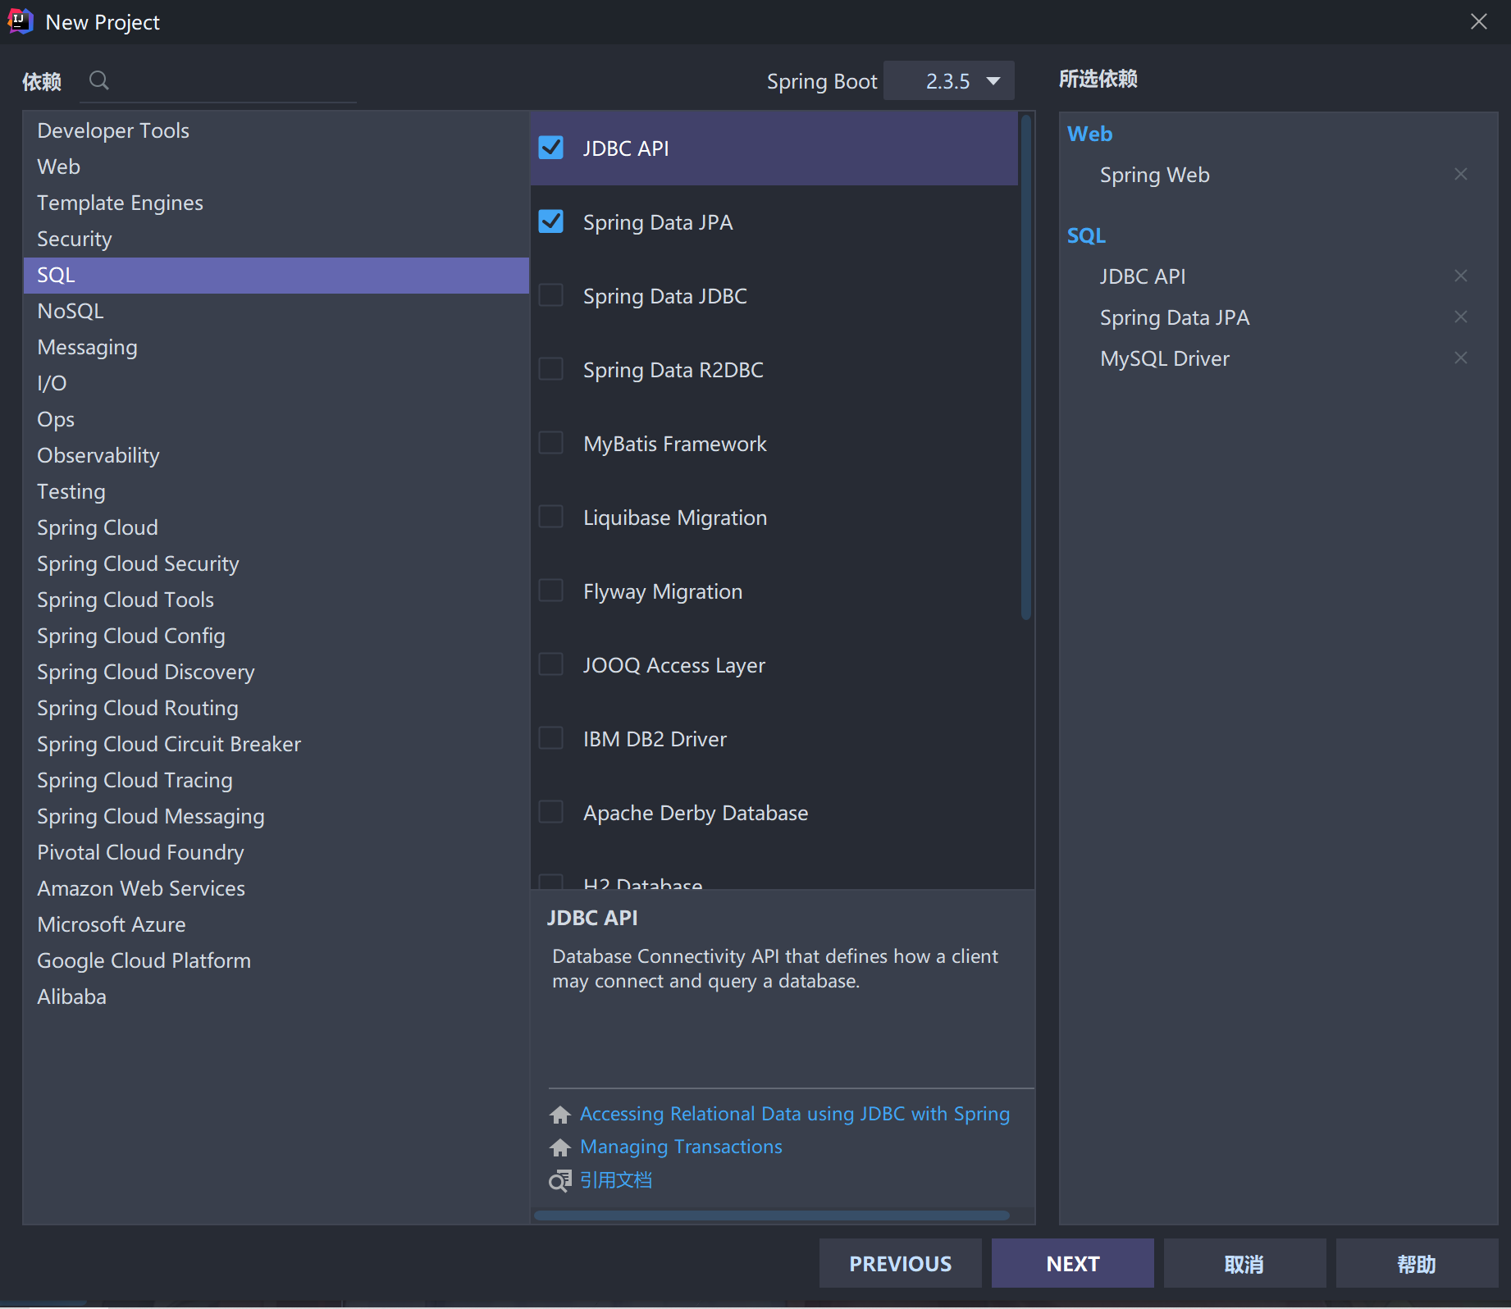The width and height of the screenshot is (1511, 1309).
Task: Uncheck the JDBC API checkbox
Action: (551, 148)
